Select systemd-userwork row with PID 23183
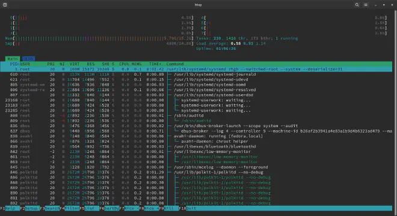397x216 pixels. pyautogui.click(x=196, y=106)
